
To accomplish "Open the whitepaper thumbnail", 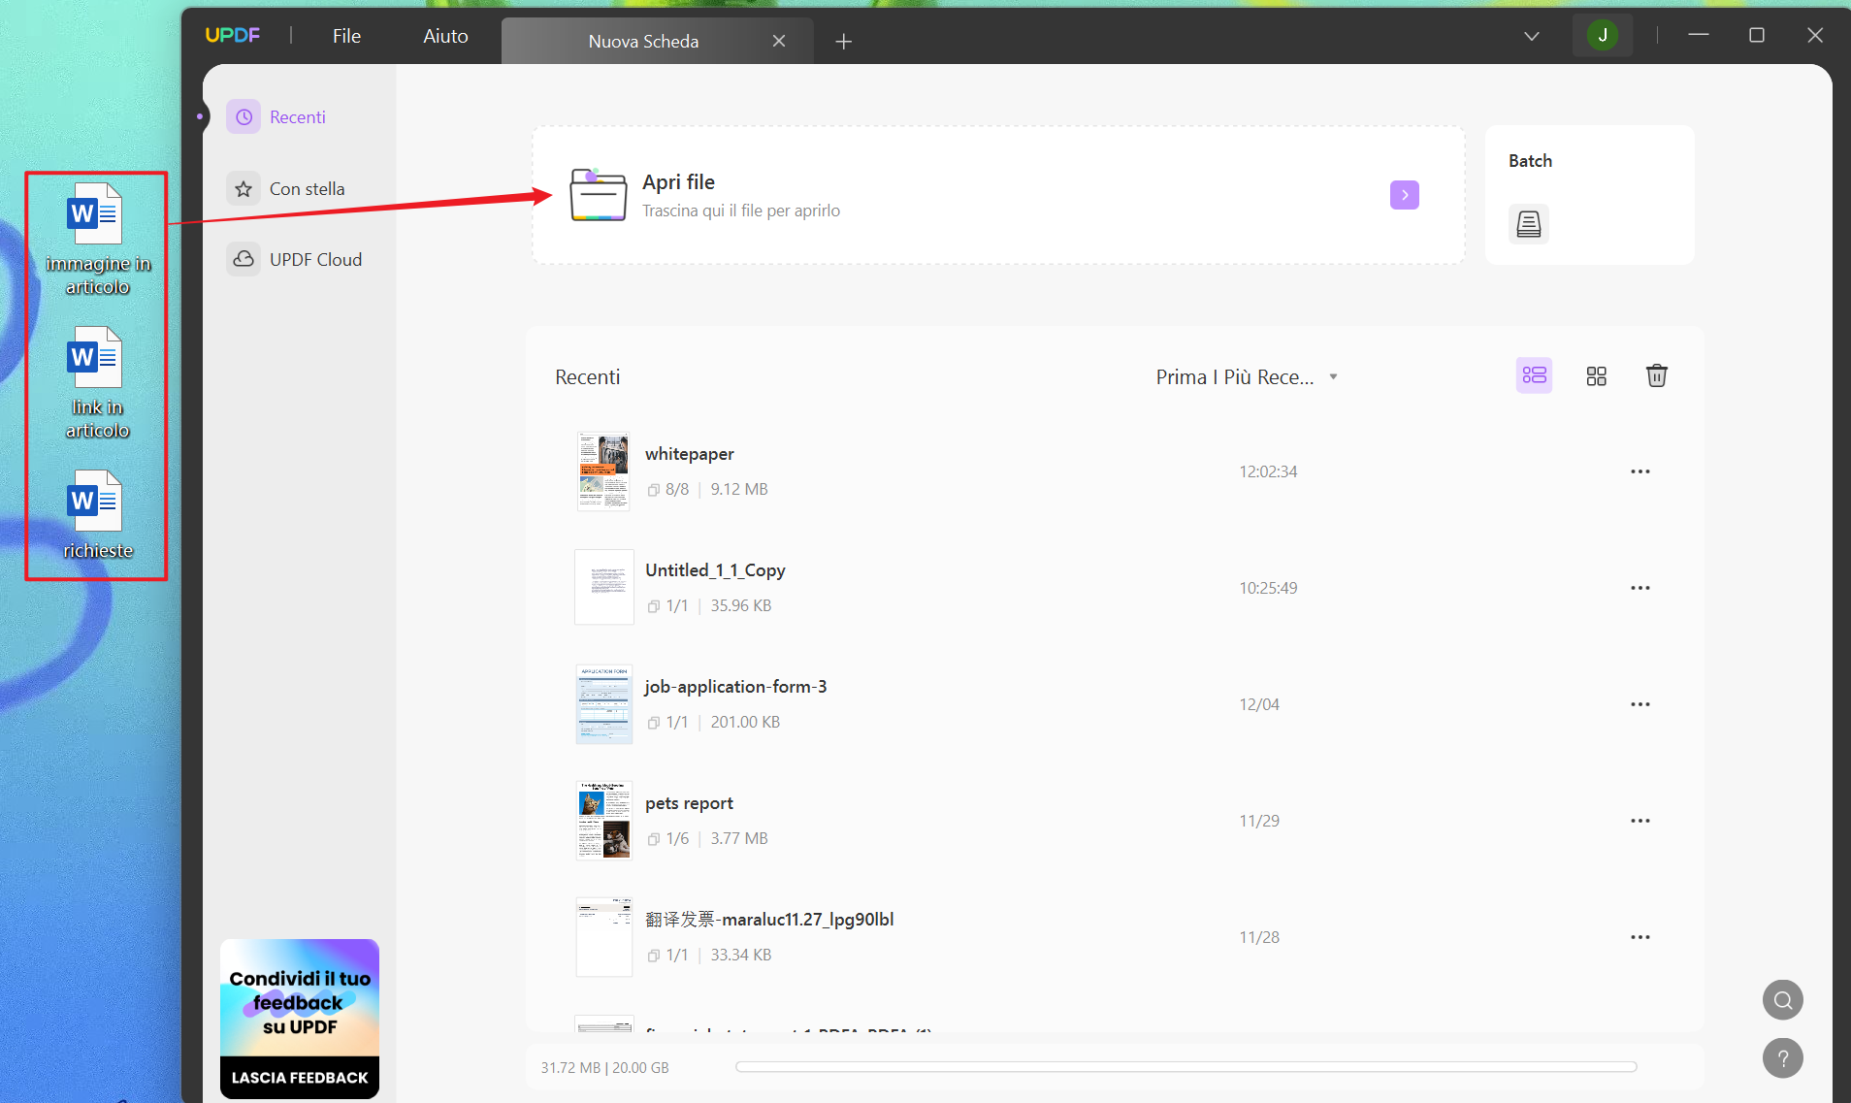I will pyautogui.click(x=603, y=471).
